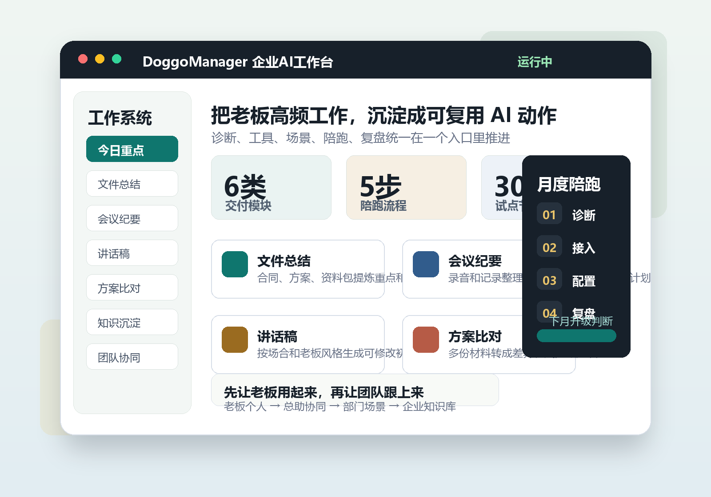The image size is (711, 497).
Task: Click the 04 step number badge
Action: coord(549,312)
